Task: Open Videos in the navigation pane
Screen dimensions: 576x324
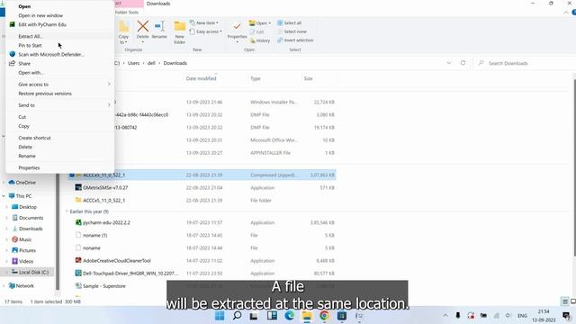Action: click(22, 261)
